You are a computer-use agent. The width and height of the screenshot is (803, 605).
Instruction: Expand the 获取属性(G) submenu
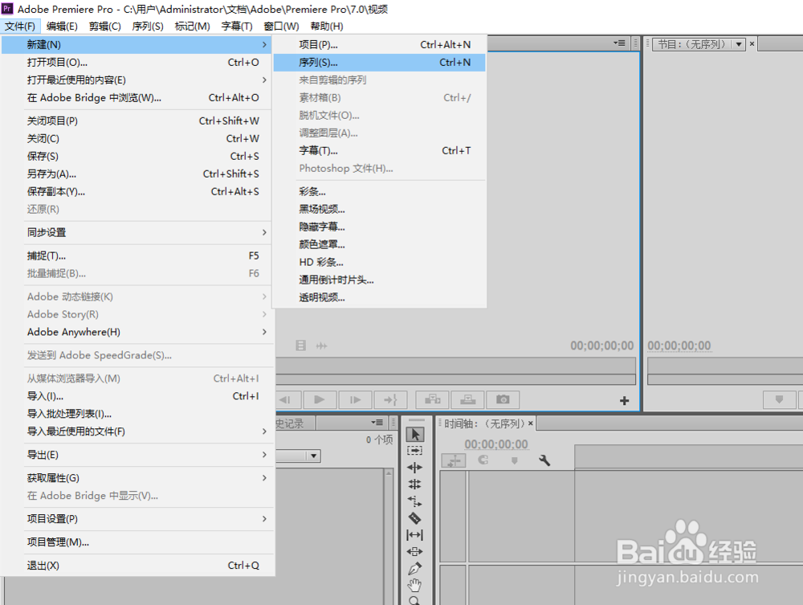tap(137, 478)
